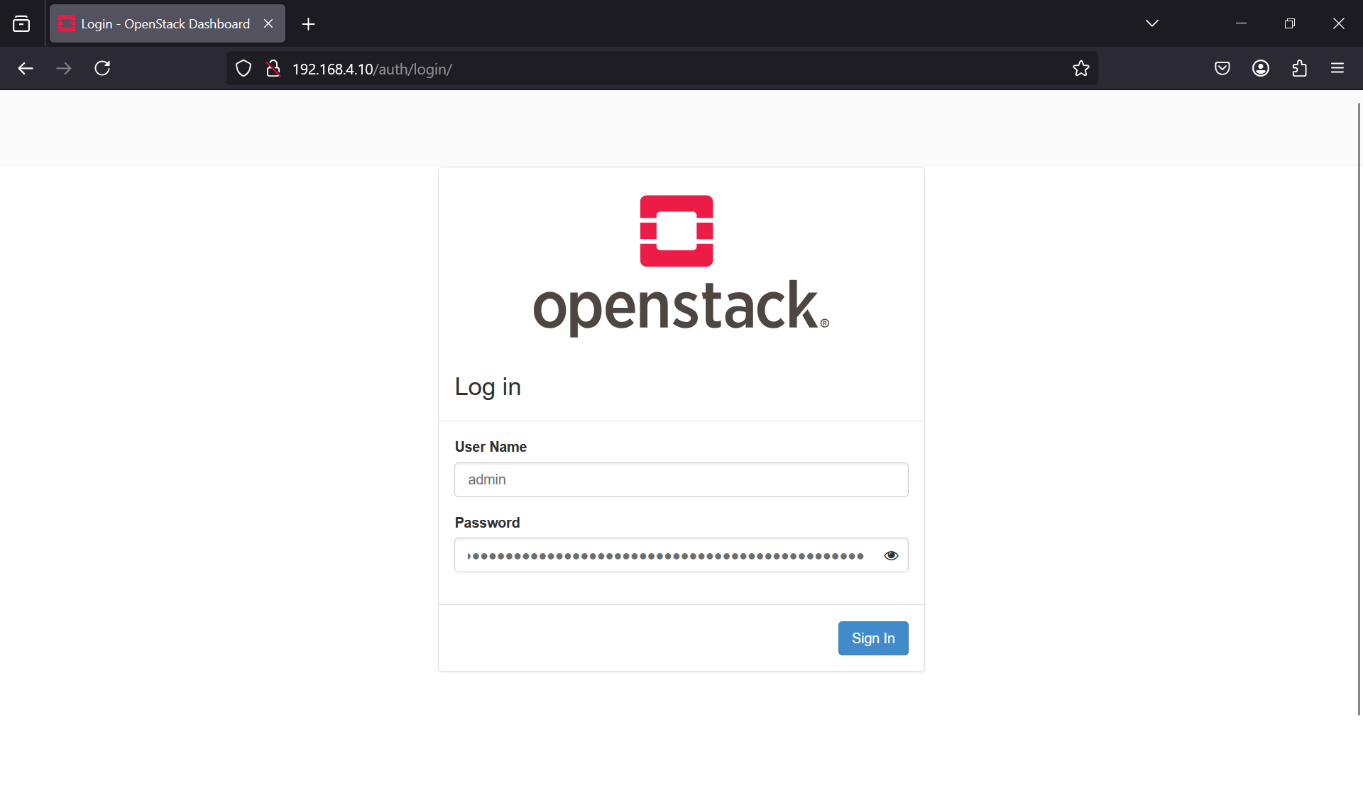
Task: Click the Password input field
Action: [681, 555]
